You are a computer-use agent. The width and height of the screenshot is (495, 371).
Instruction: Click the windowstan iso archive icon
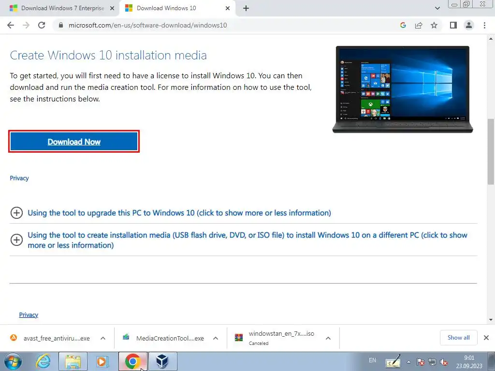click(239, 338)
